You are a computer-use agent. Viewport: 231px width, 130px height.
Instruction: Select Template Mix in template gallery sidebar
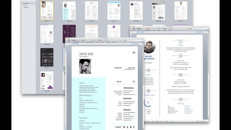(26, 7)
